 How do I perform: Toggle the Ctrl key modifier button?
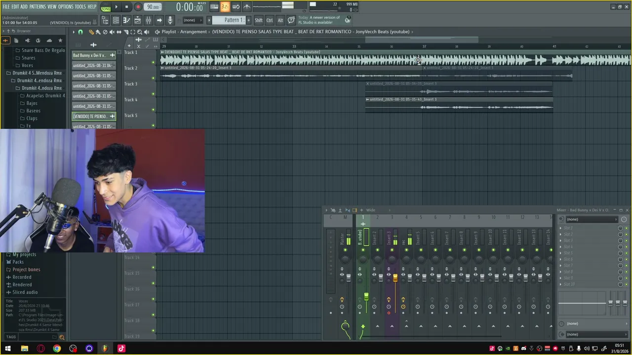tap(270, 20)
